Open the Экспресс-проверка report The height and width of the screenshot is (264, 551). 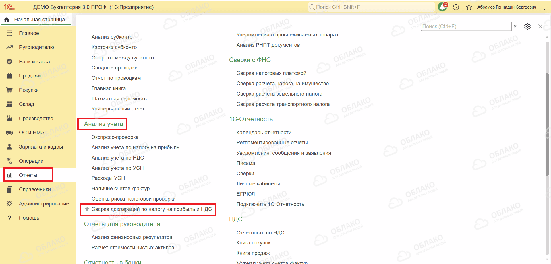(115, 137)
